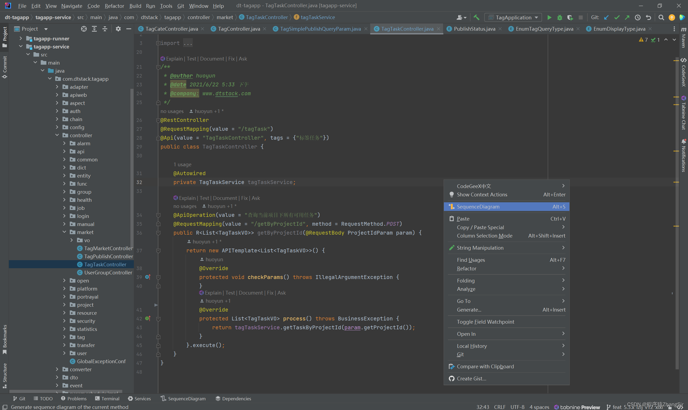
Task: Open the Commit tool window
Action: tap(5, 67)
